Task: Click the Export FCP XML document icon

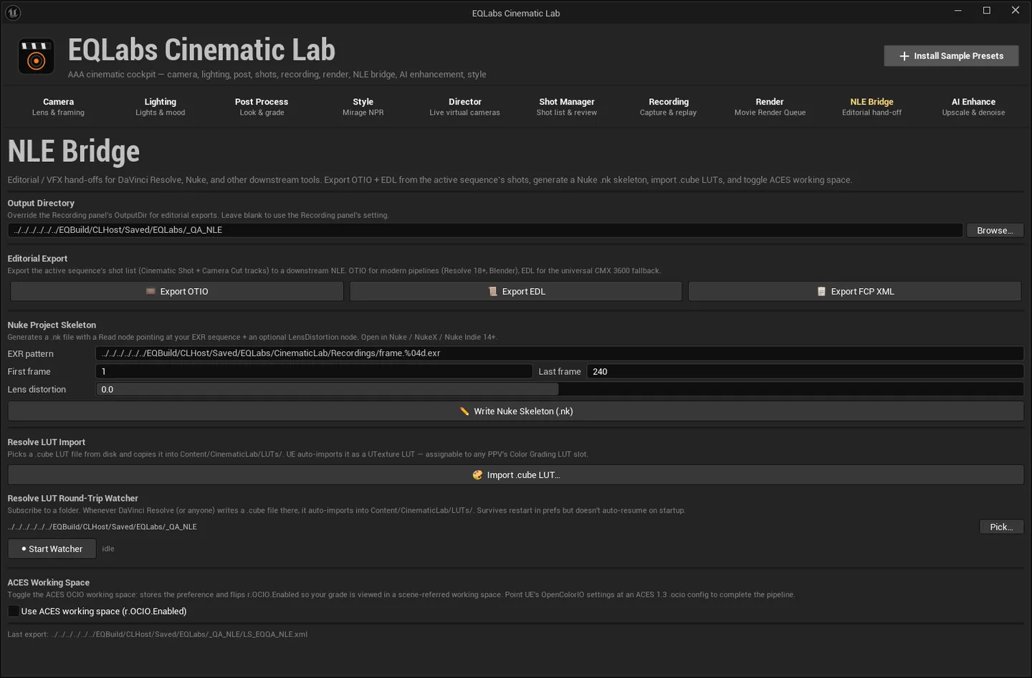Action: 821,292
